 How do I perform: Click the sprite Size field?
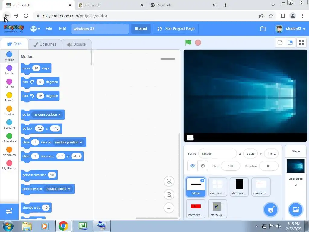(231, 166)
